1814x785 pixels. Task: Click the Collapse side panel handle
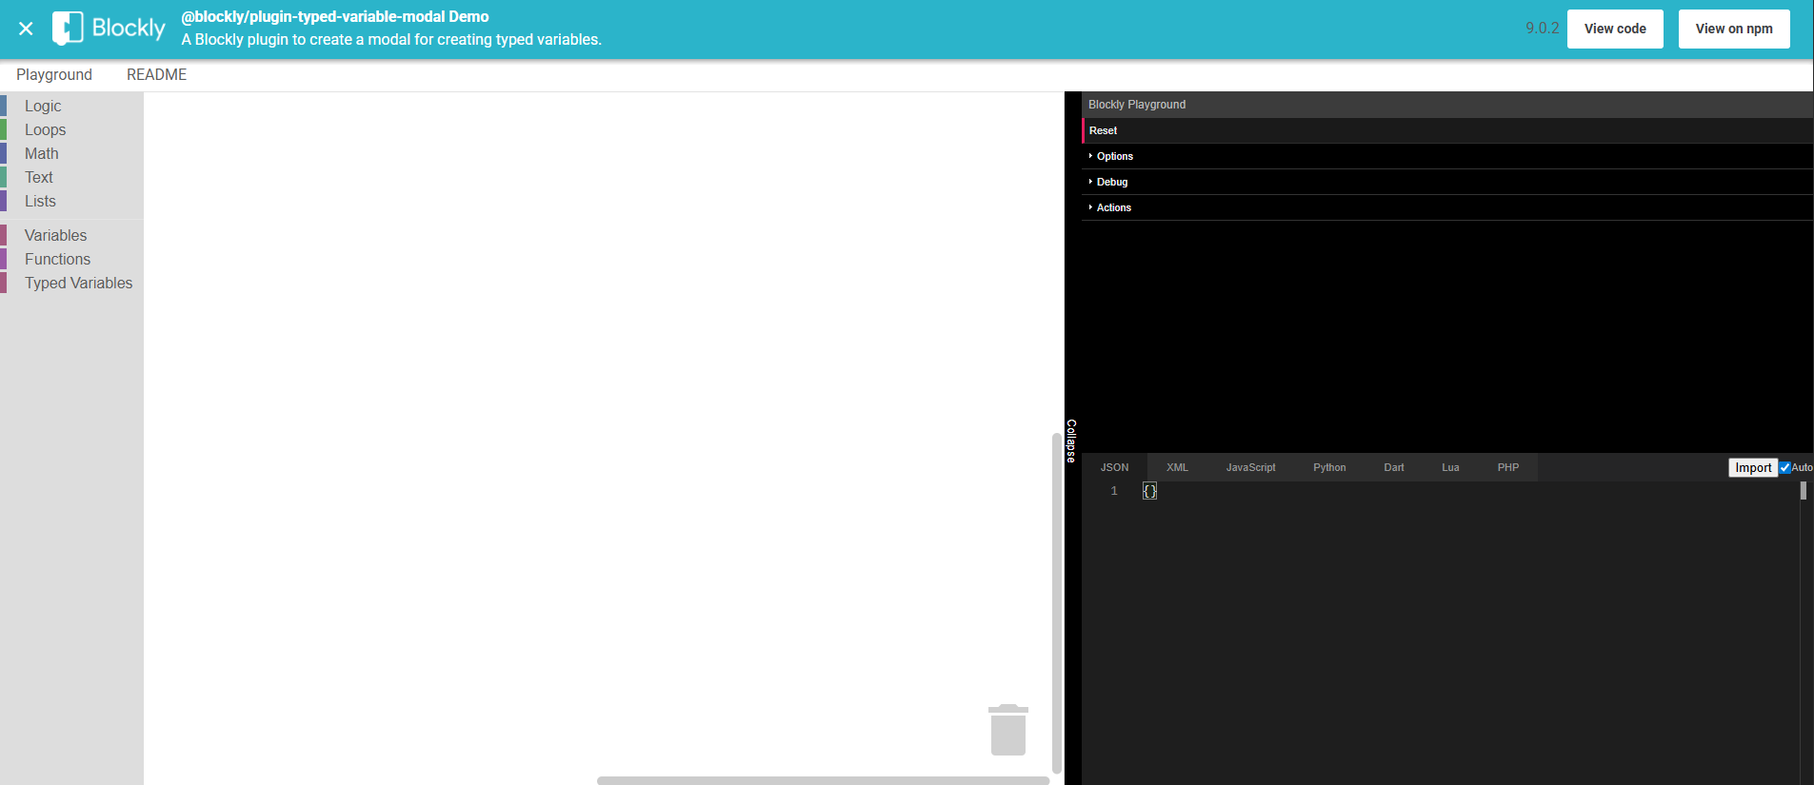click(x=1071, y=441)
